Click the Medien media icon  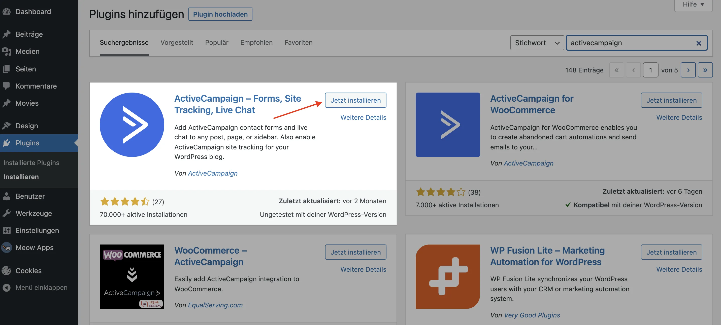click(7, 51)
